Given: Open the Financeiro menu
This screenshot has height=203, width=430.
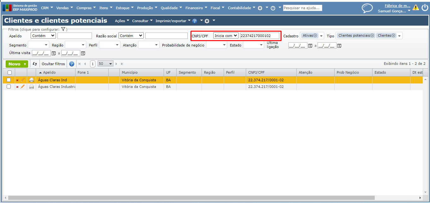Looking at the screenshot, I should tap(196, 8).
